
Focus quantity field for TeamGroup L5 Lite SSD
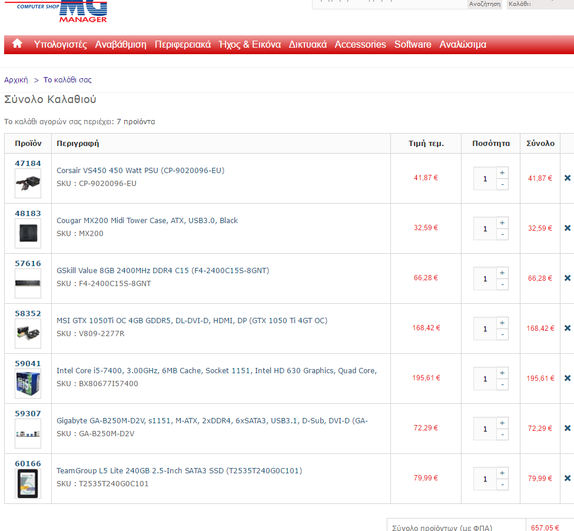pos(485,479)
